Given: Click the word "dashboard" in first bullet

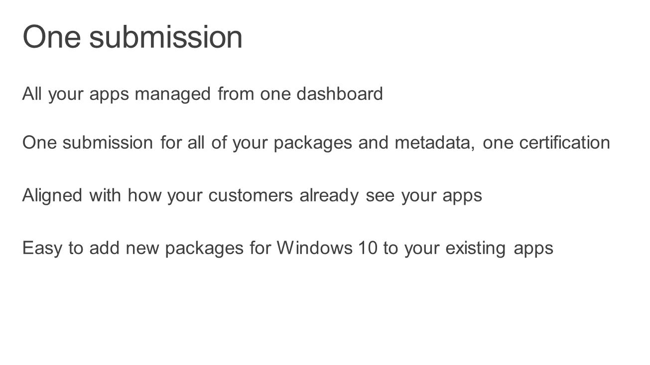Looking at the screenshot, I should coord(340,93).
